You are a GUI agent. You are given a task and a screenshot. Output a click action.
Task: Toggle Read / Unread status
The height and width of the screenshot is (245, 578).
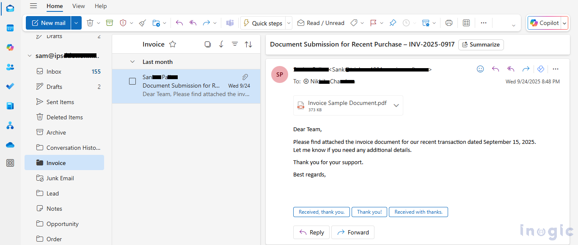pos(321,23)
